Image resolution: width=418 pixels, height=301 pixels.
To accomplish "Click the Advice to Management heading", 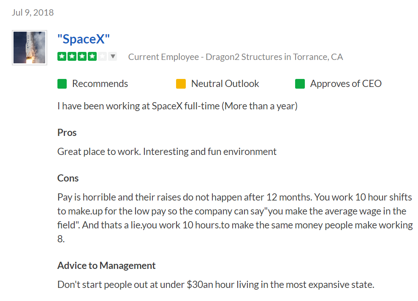I will 106,266.
